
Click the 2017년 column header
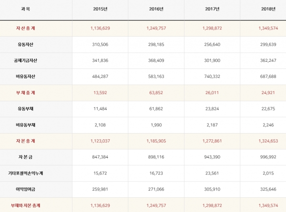212,9
